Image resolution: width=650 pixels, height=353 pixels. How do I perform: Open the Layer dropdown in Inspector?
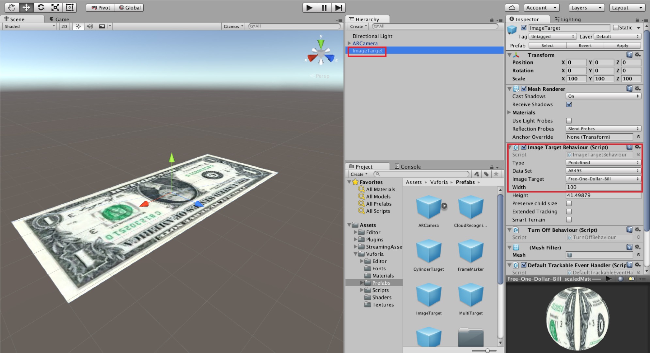617,37
